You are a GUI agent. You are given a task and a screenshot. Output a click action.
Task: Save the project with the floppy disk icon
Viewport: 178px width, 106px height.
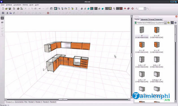point(10,9)
